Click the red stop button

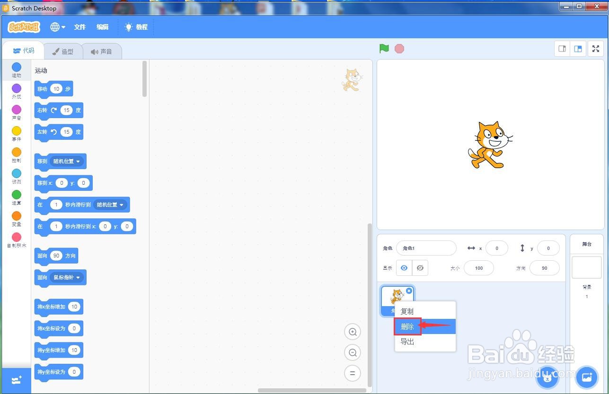coord(399,49)
